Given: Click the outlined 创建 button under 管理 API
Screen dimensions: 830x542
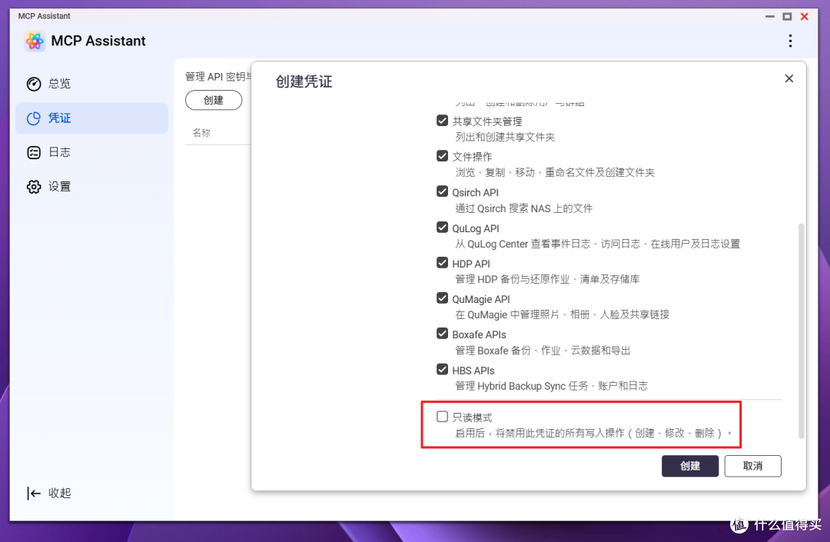Looking at the screenshot, I should pyautogui.click(x=214, y=100).
